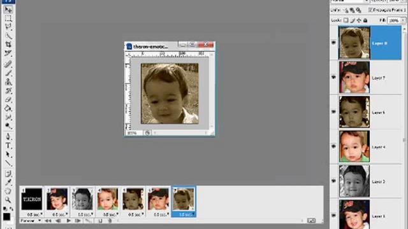Select animation frame 1 with black text

(x=31, y=199)
